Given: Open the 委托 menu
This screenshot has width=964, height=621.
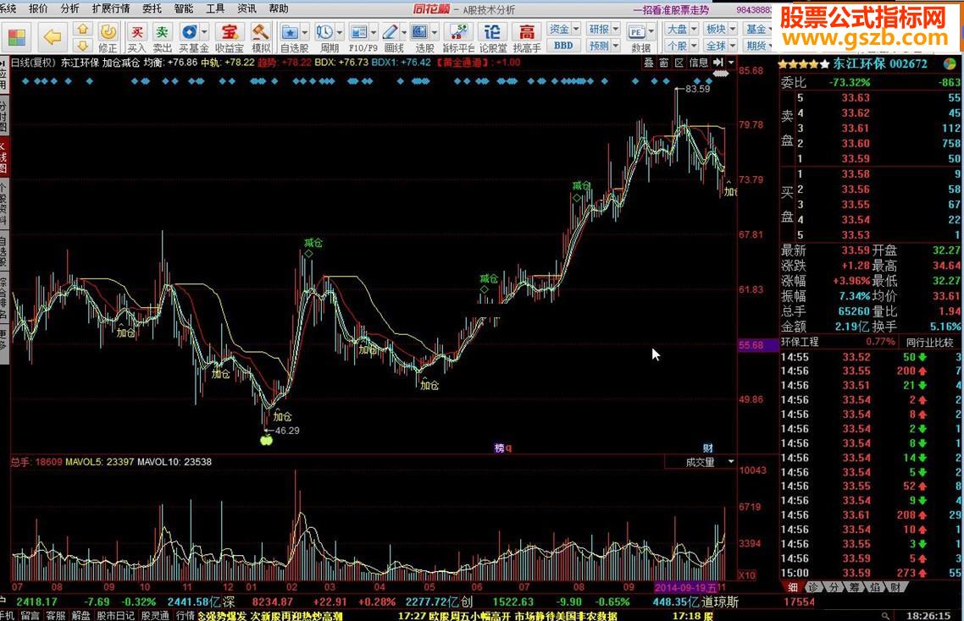Looking at the screenshot, I should point(152,8).
